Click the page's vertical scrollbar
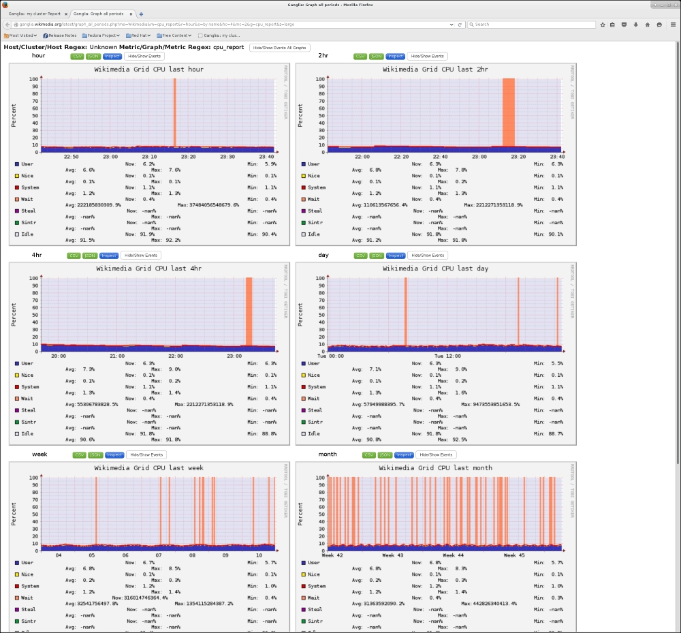Image resolution: width=681 pixels, height=633 pixels. [678, 252]
